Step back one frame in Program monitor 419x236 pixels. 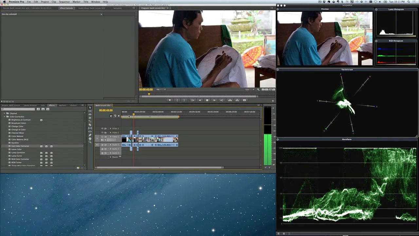click(x=200, y=100)
